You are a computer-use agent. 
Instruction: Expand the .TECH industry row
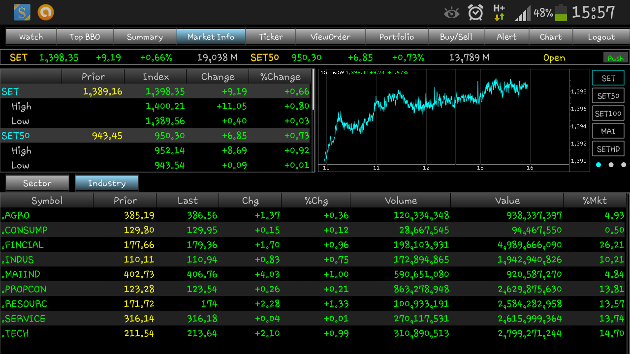pyautogui.click(x=17, y=333)
